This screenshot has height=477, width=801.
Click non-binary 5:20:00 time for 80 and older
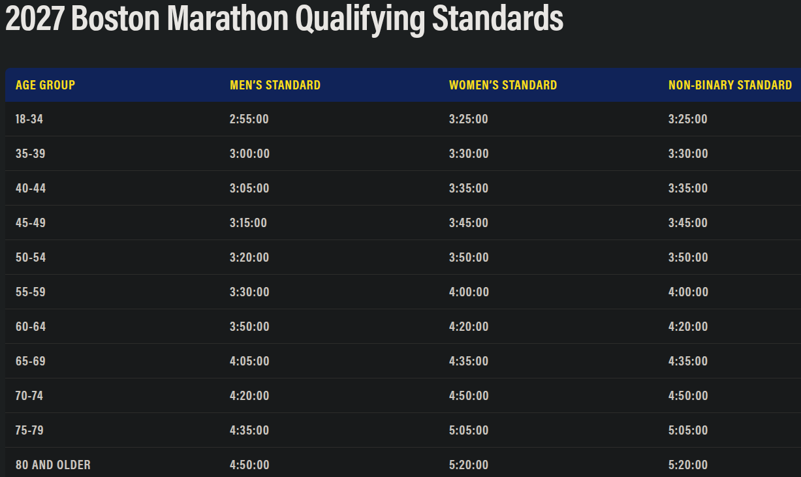pos(688,465)
